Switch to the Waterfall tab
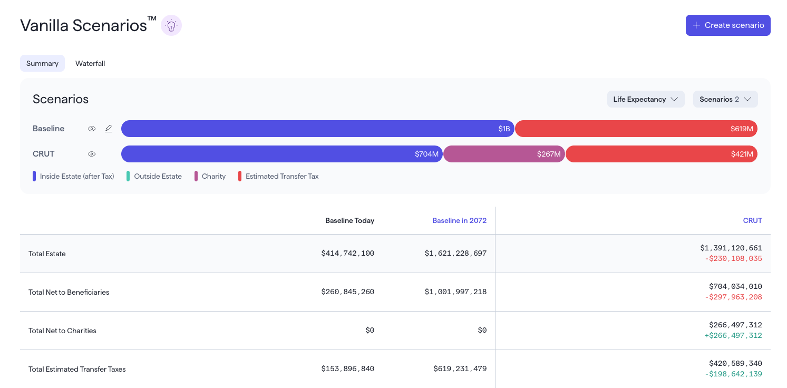787x388 pixels. click(x=90, y=63)
